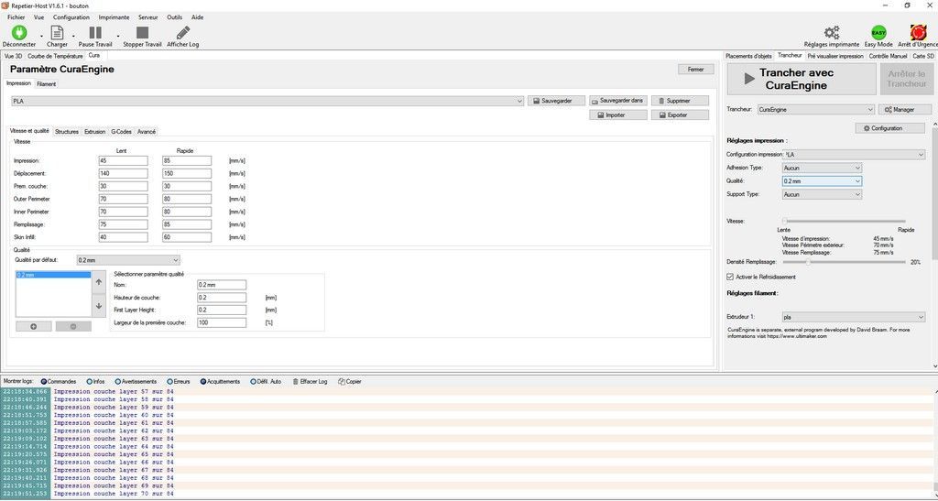Open Support Type dropdown
This screenshot has width=938, height=501.
(822, 194)
